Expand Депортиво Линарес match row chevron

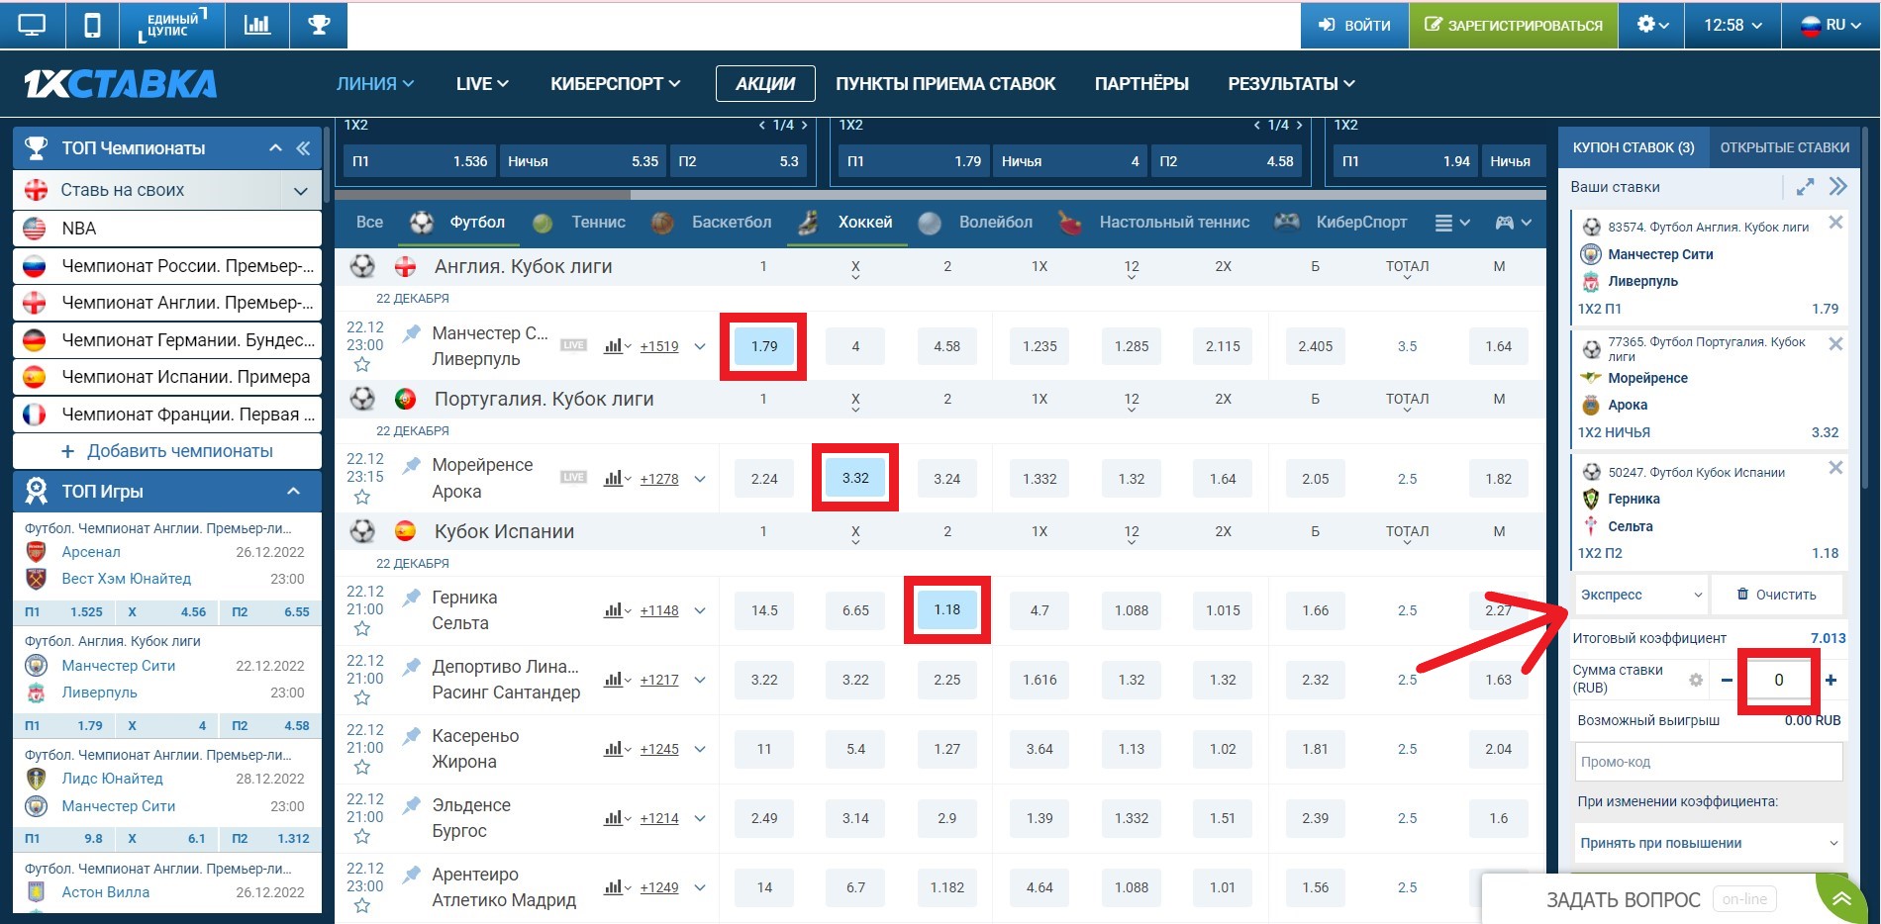[x=700, y=680]
